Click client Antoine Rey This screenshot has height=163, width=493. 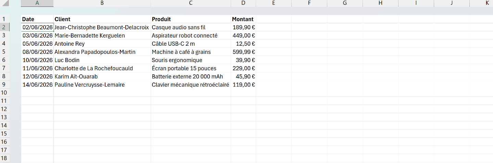click(102, 44)
